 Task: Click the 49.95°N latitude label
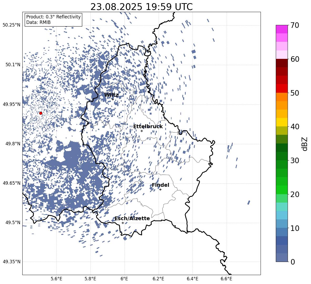pos(12,104)
